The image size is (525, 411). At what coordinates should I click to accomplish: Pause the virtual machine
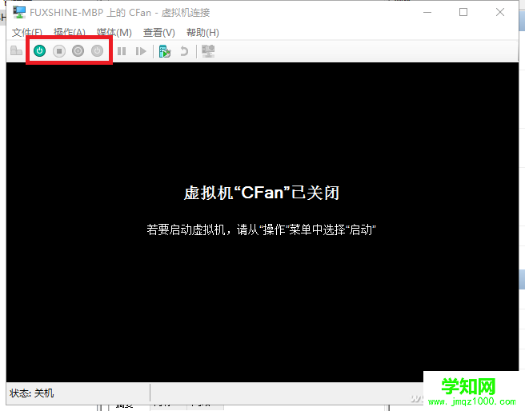tap(122, 51)
